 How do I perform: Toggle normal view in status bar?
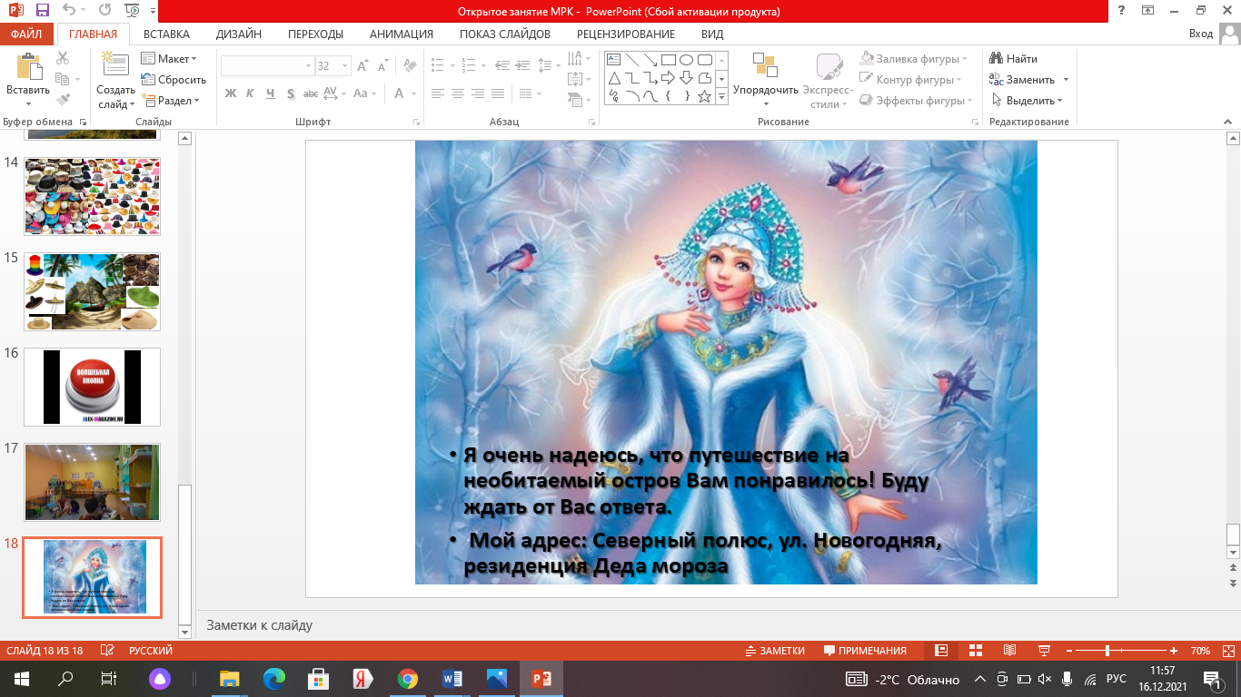941,651
